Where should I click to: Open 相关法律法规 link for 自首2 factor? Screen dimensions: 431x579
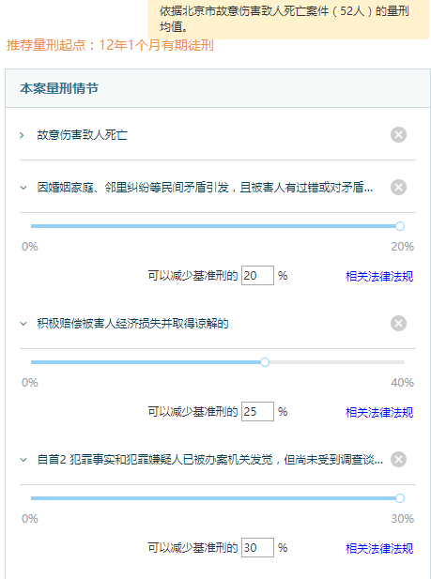click(379, 548)
